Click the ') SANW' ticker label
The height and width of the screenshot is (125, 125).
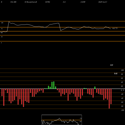tap(83, 2)
